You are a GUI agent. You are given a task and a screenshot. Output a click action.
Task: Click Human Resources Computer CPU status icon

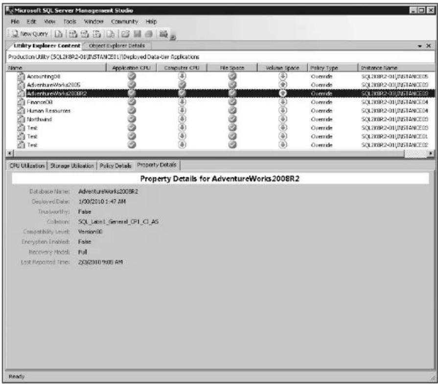(182, 111)
